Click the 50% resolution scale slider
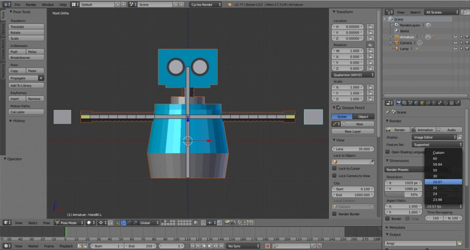The width and height of the screenshot is (470, 250). point(404,195)
